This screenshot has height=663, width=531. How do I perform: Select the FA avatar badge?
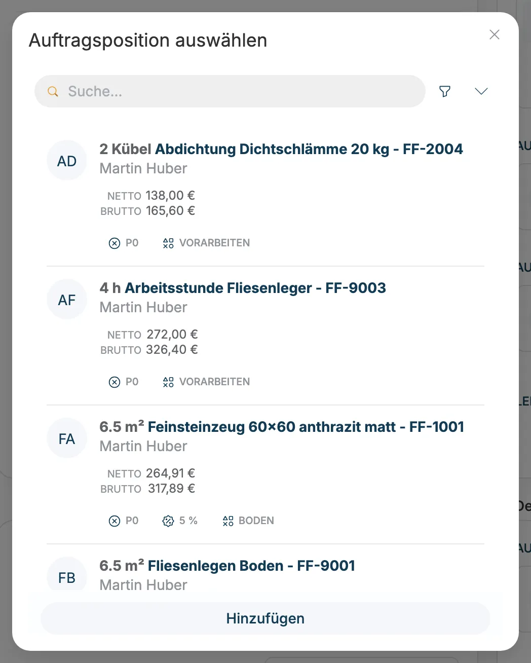tap(67, 439)
